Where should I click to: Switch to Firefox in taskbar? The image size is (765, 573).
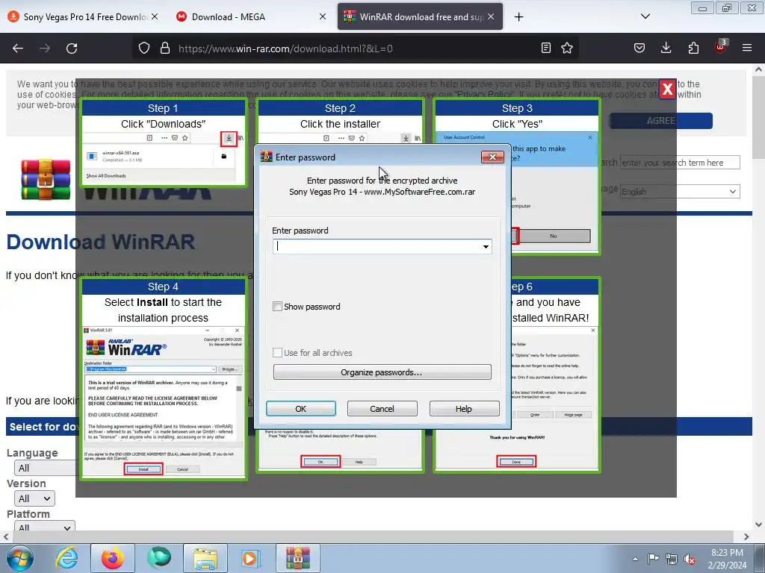click(113, 558)
